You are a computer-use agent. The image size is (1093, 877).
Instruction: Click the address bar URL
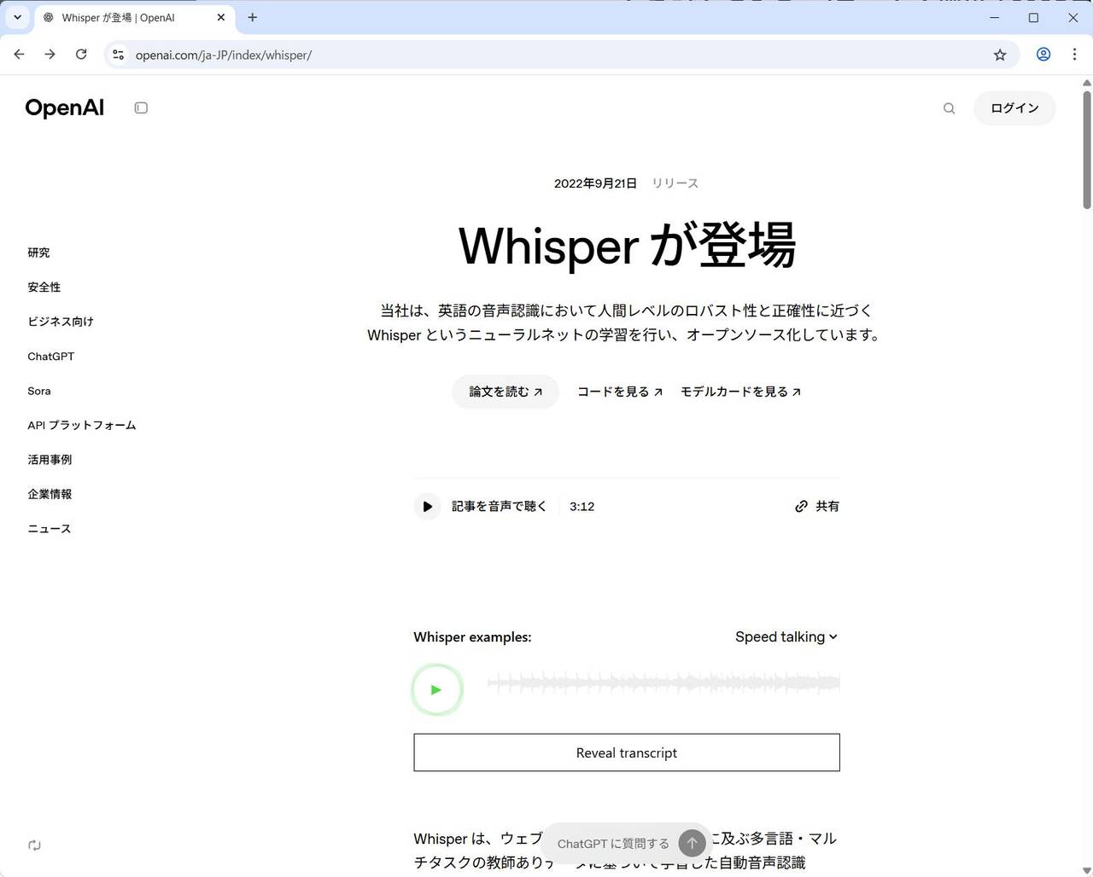point(224,55)
